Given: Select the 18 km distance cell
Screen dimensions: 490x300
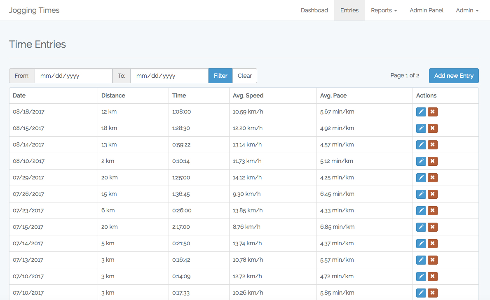Looking at the screenshot, I should 133,128.
